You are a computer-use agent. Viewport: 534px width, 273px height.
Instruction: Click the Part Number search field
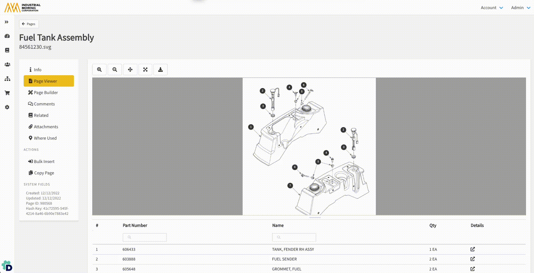tap(145, 237)
